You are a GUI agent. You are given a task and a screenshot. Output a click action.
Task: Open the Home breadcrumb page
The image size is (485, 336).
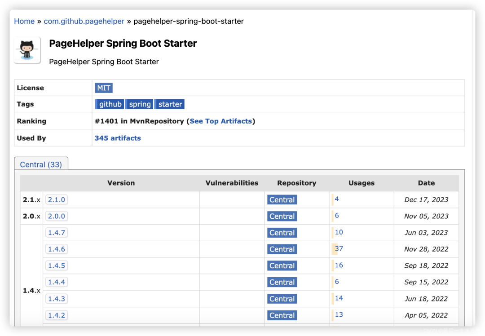[24, 21]
